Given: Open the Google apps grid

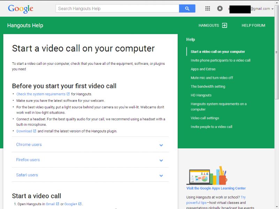Looking at the screenshot, I should click(208, 8).
